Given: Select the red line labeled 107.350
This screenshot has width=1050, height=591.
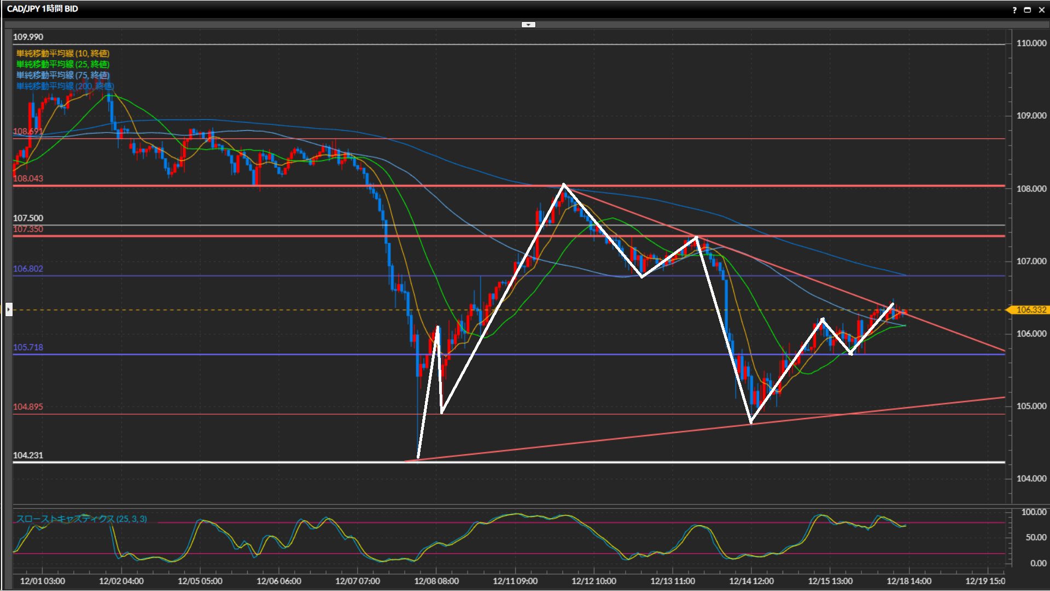Looking at the screenshot, I should (219, 236).
